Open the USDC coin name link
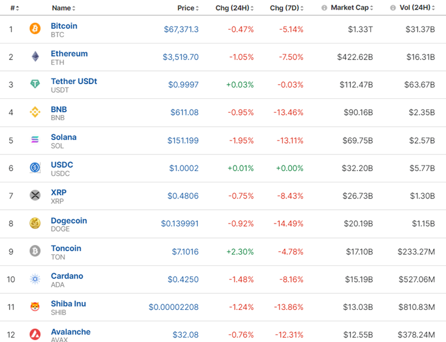 62,165
